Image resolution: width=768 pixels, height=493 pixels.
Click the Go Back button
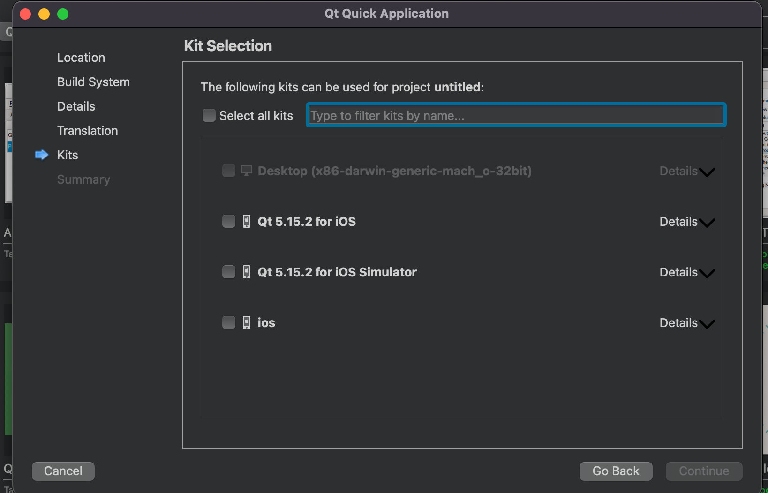616,471
